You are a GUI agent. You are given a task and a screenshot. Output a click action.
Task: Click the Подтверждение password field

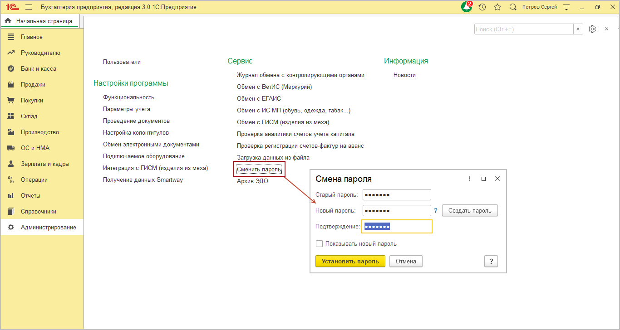[397, 227]
